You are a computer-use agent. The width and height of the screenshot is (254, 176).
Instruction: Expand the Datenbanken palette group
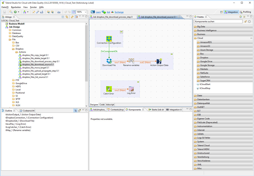pyautogui.click(x=223, y=100)
